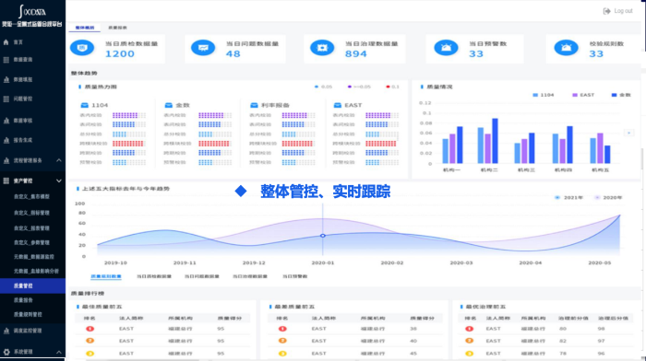646x361 pixels.
Task: Open 质量报告 in the sidebar
Action: click(23, 300)
